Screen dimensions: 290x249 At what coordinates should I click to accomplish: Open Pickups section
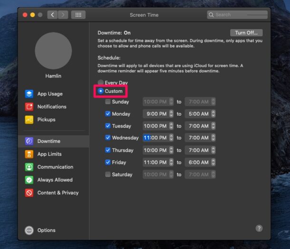(54, 120)
